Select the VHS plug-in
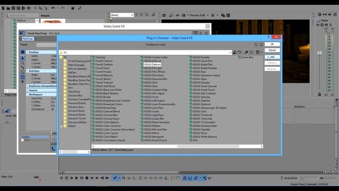The height and width of the screenshot is (191, 339). coord(195,140)
